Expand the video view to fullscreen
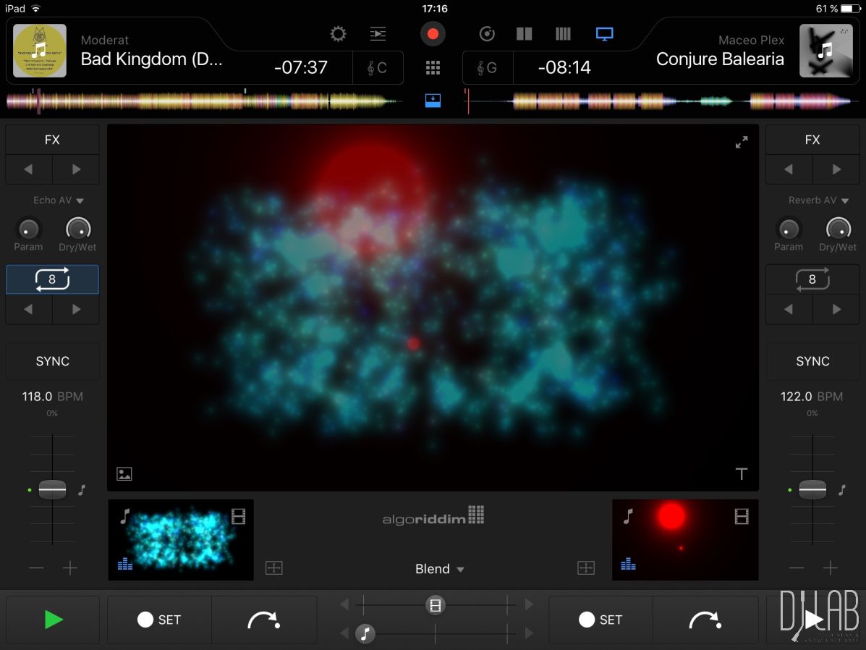Screen dimensions: 866x650 click(742, 143)
